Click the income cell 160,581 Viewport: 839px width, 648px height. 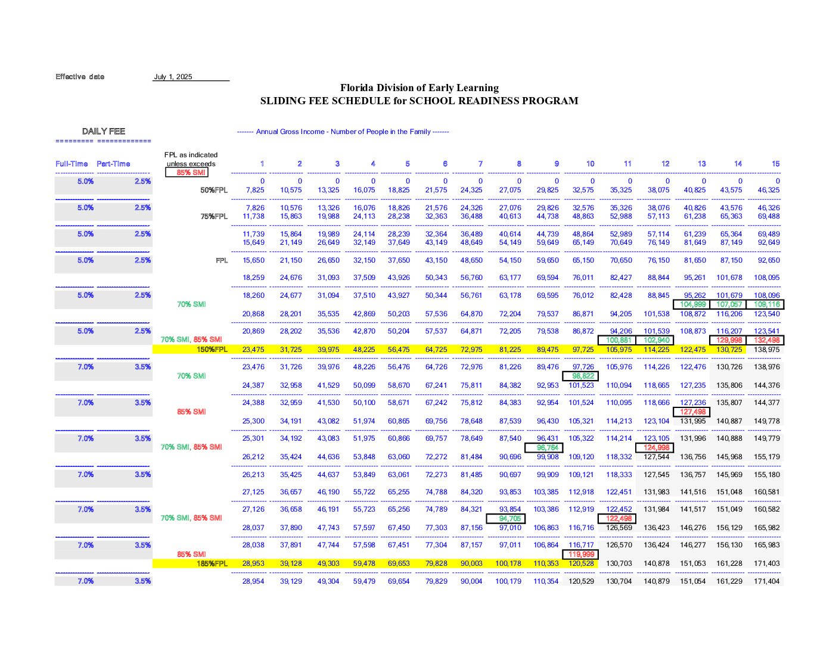pyautogui.click(x=767, y=493)
